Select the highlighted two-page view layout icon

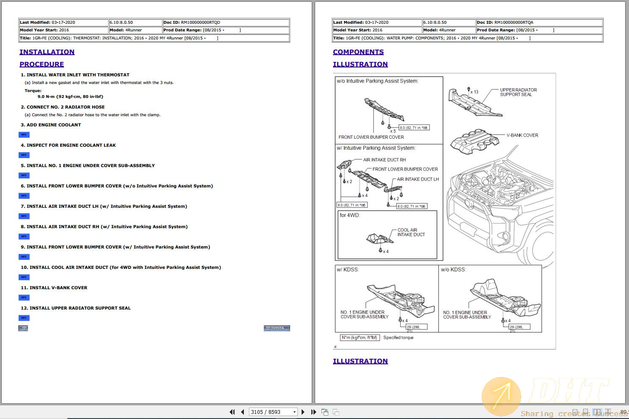(x=597, y=412)
